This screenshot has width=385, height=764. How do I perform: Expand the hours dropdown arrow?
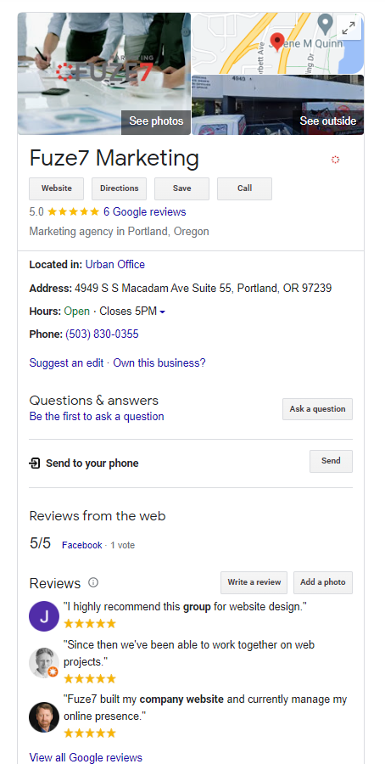coord(163,312)
